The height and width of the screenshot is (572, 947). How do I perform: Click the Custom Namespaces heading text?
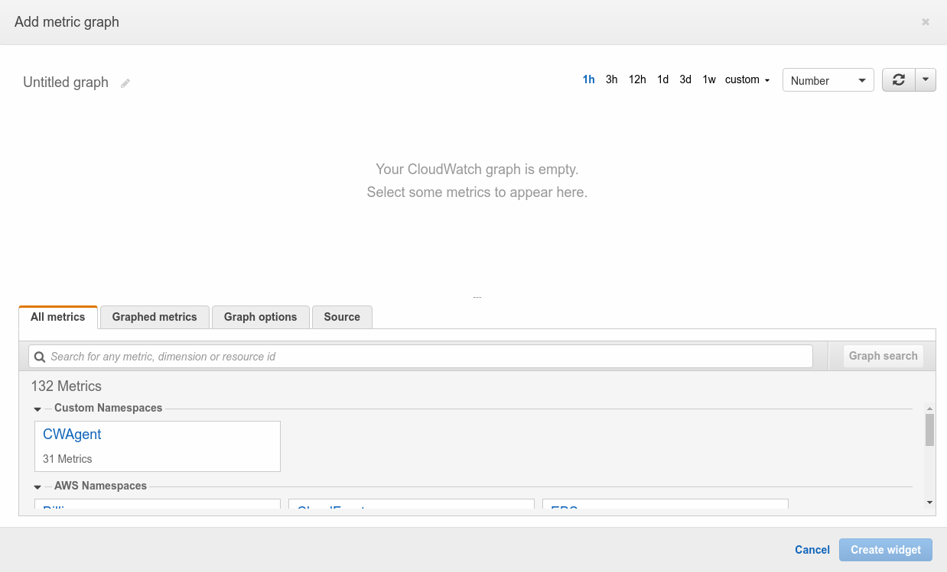click(x=109, y=408)
